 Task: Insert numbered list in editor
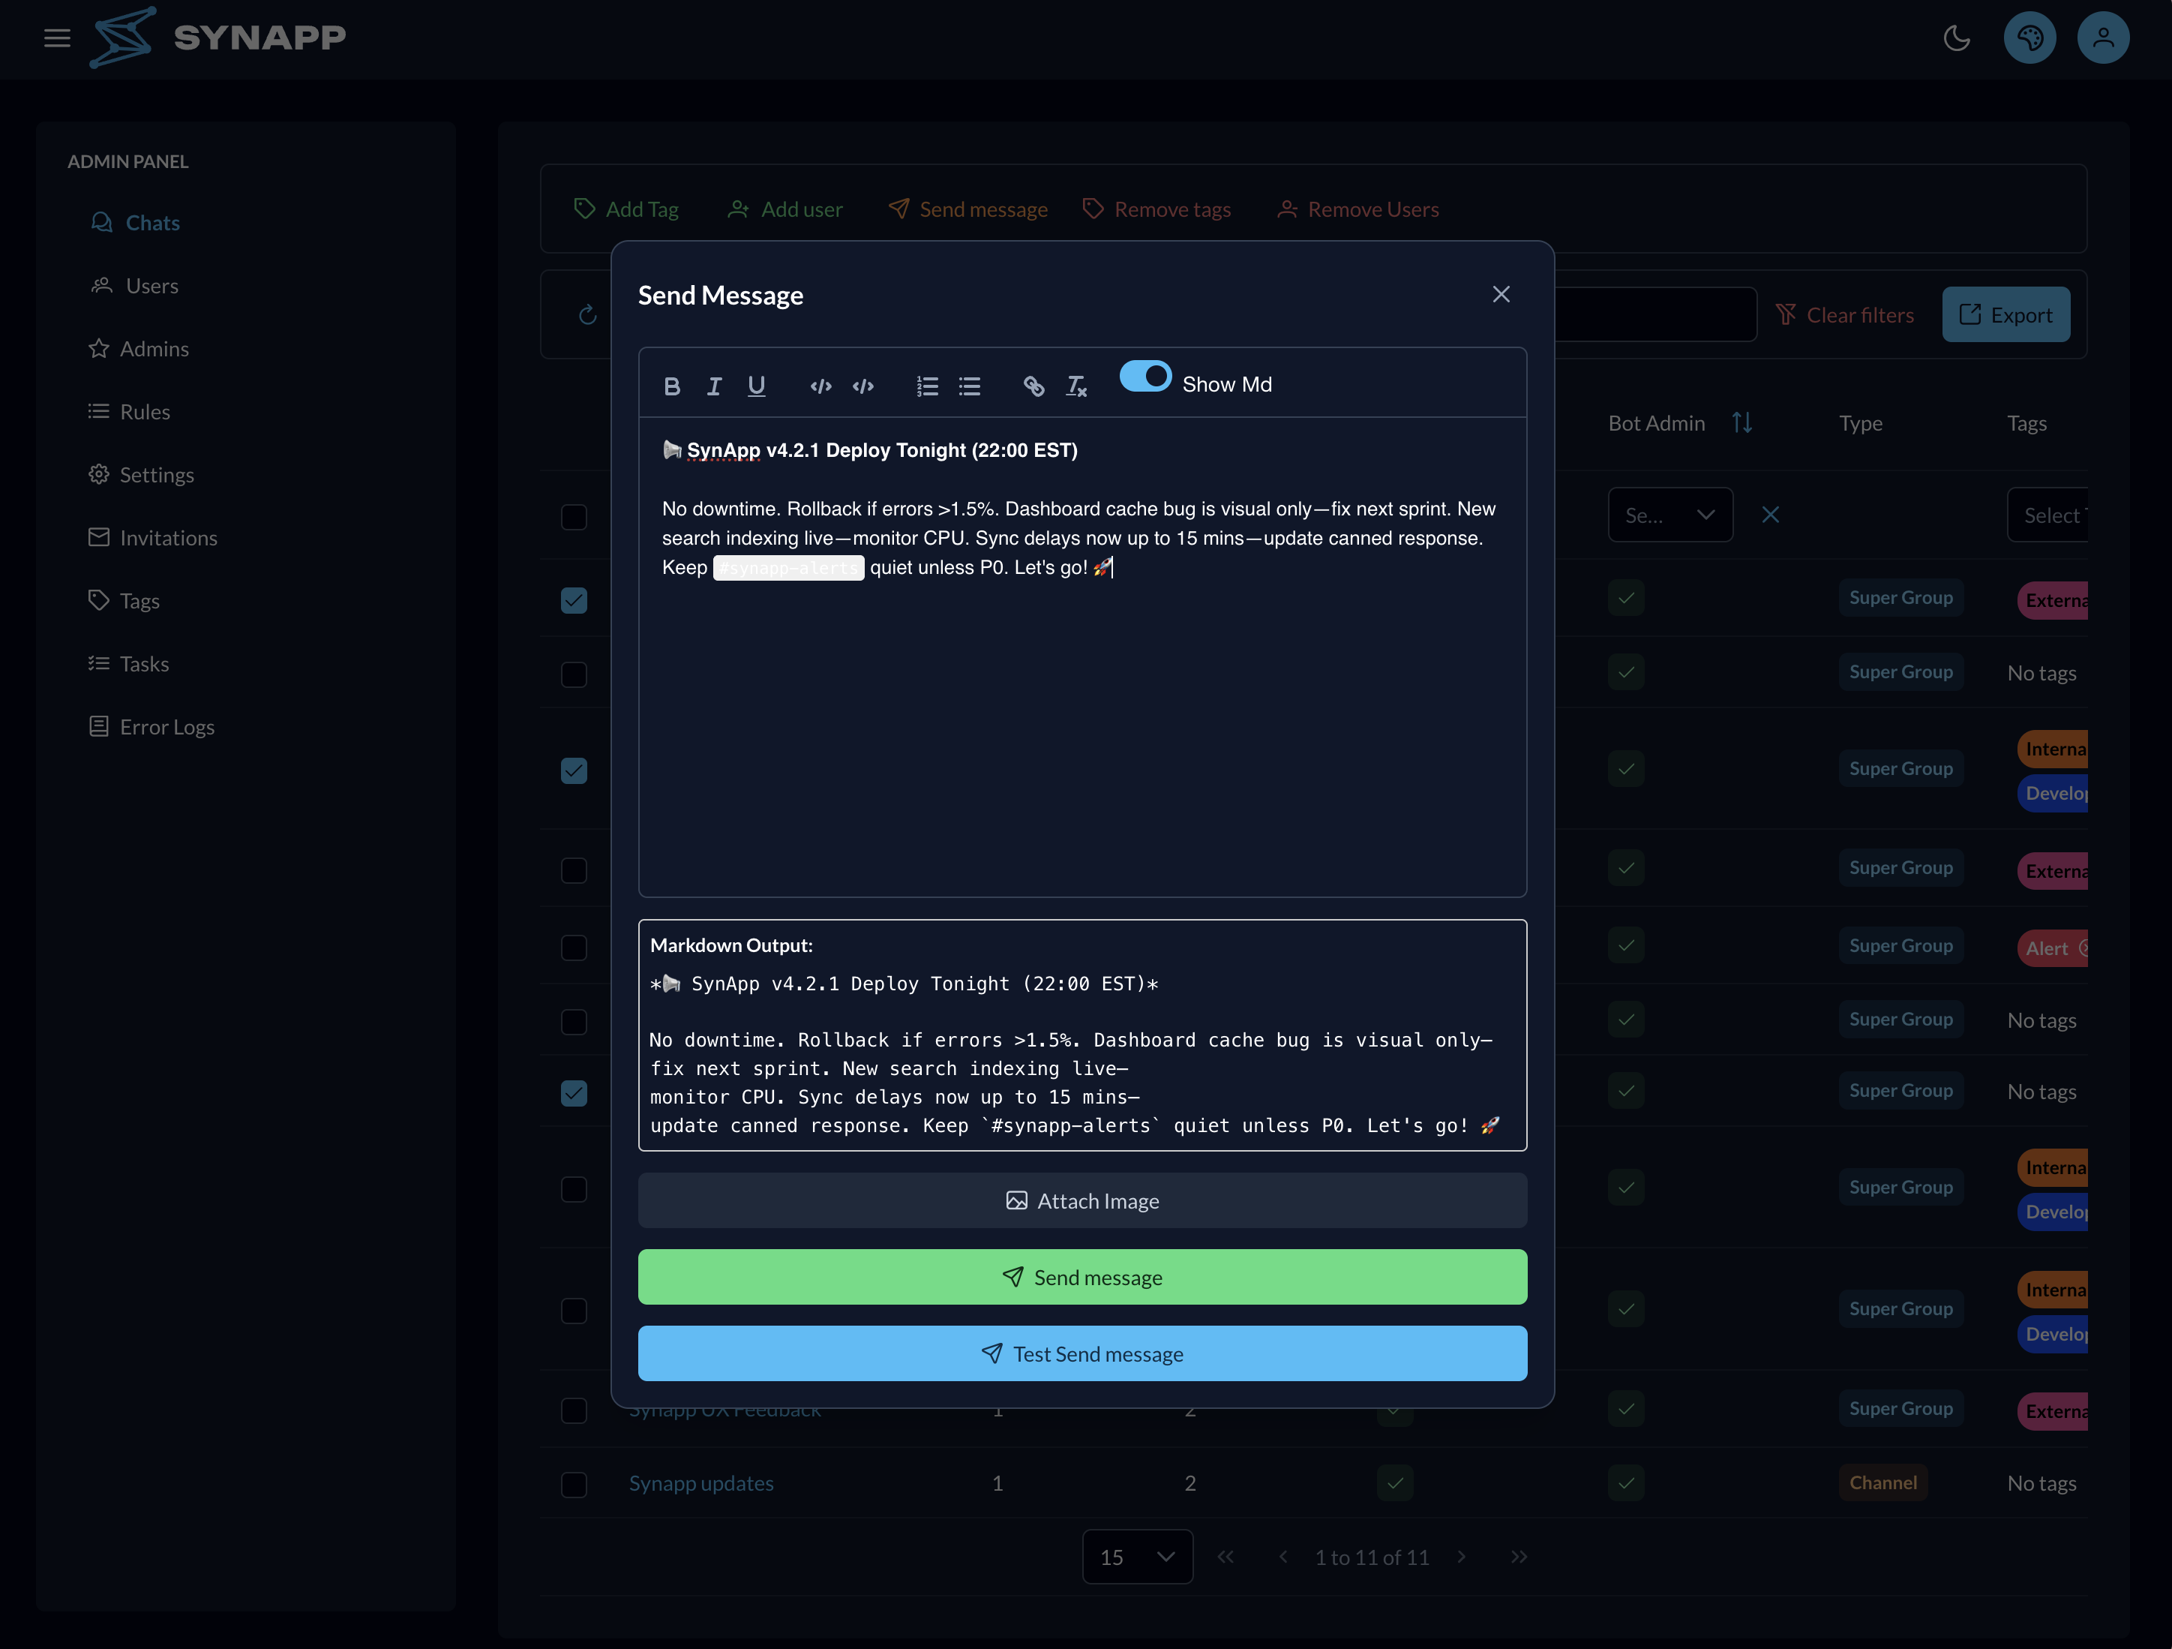pos(927,386)
